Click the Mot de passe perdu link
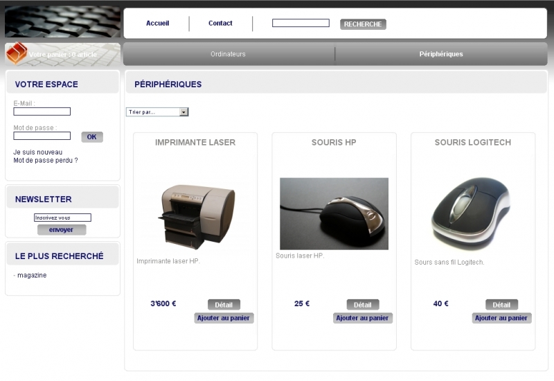This screenshot has width=554, height=381. [46, 161]
